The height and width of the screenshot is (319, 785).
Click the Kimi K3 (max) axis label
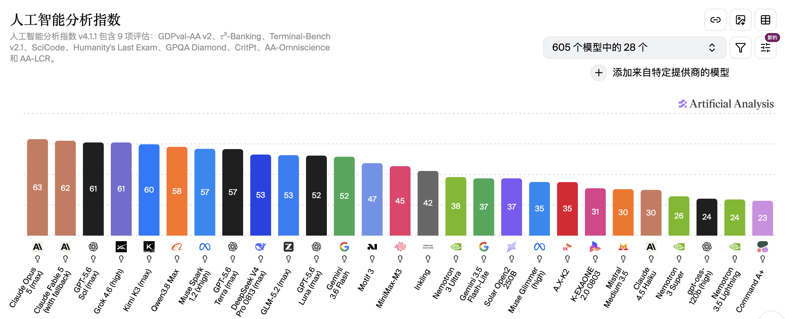[x=138, y=290]
